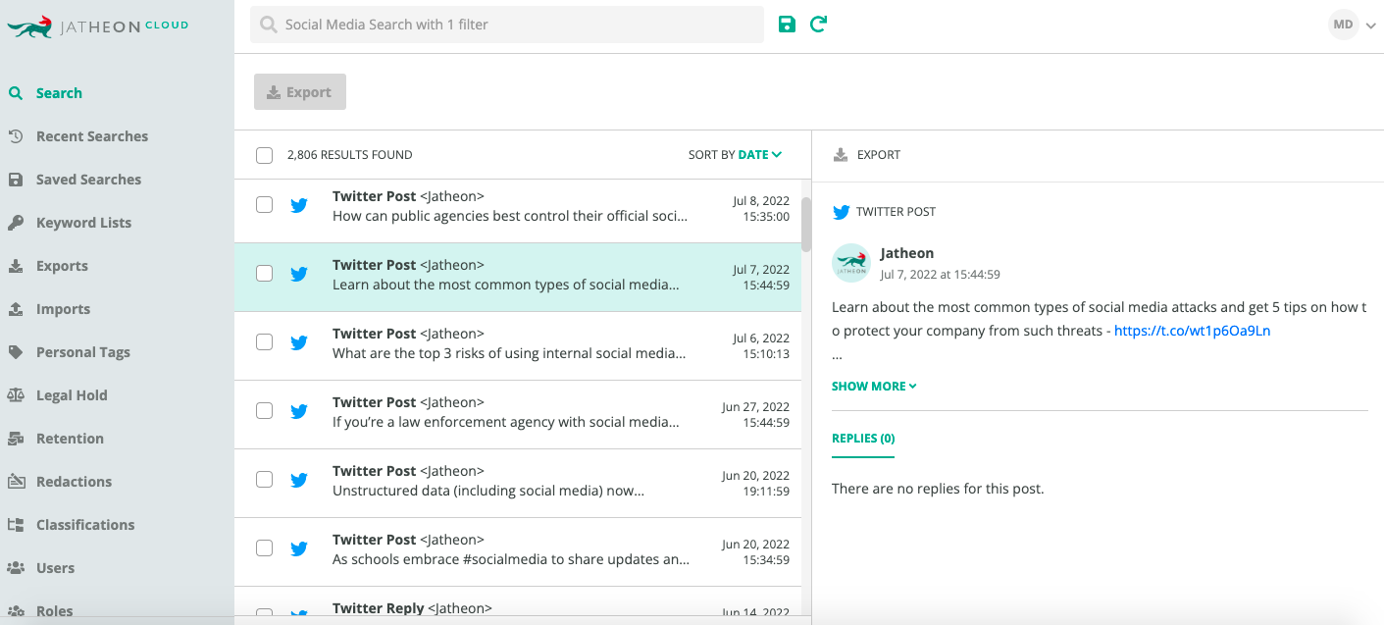Click the Jatheon profile avatar in post
This screenshot has width=1384, height=625.
pos(851,263)
